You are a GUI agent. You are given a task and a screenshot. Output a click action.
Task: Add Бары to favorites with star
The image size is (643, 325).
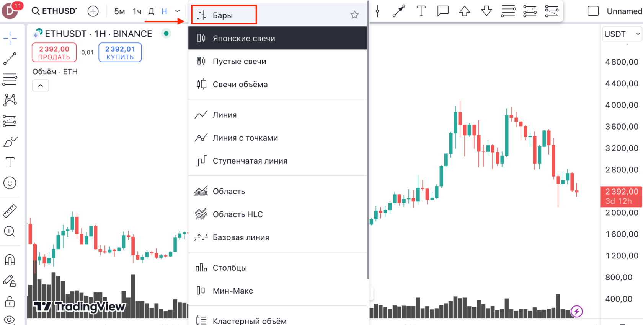click(354, 15)
